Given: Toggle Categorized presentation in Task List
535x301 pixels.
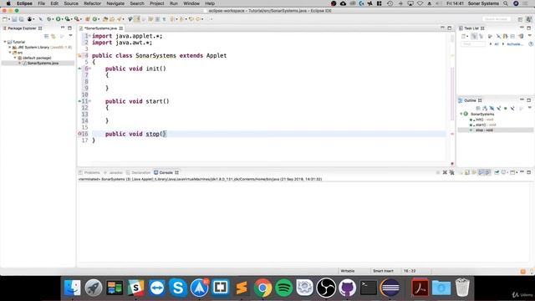Looking at the screenshot, I should coord(474,36).
